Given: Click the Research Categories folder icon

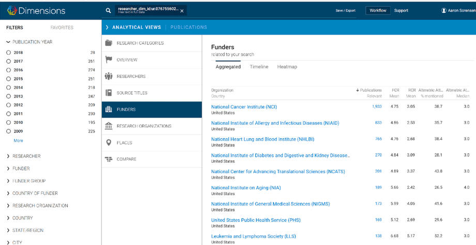Looking at the screenshot, I should (109, 43).
